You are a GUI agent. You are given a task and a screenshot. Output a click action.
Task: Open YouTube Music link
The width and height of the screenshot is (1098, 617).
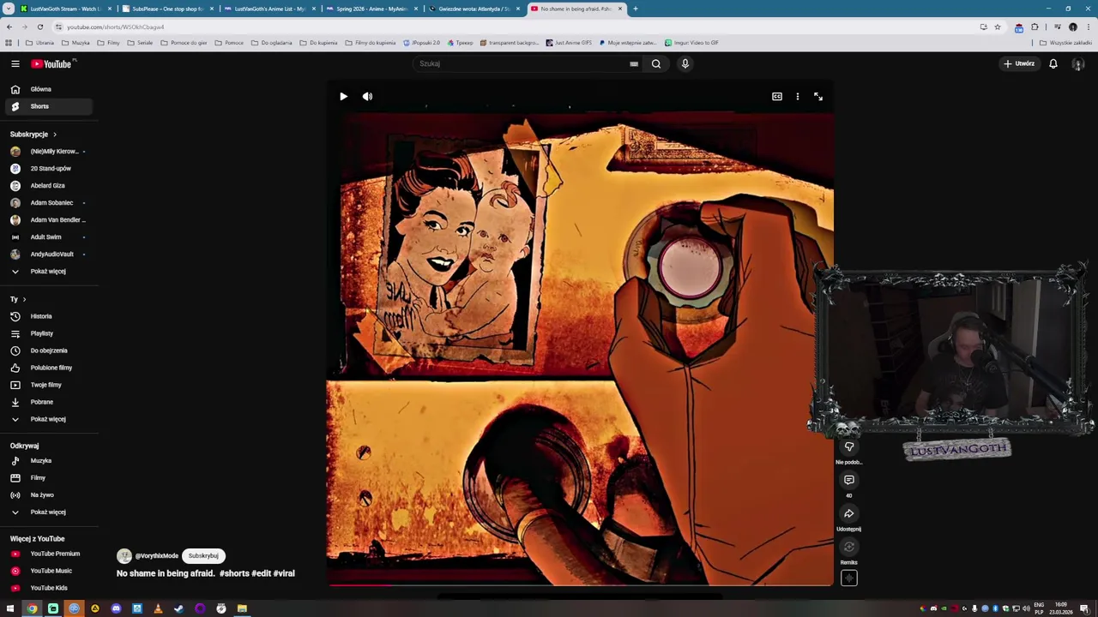[x=49, y=571]
